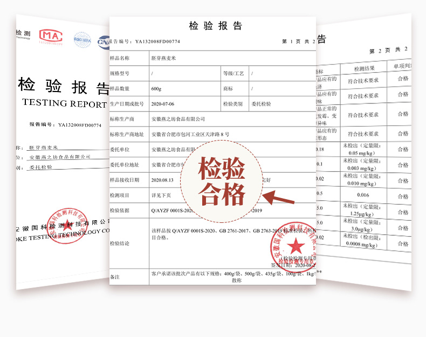Click the red round seal on cover page
Screen dimensions: 426x337
coord(67,226)
